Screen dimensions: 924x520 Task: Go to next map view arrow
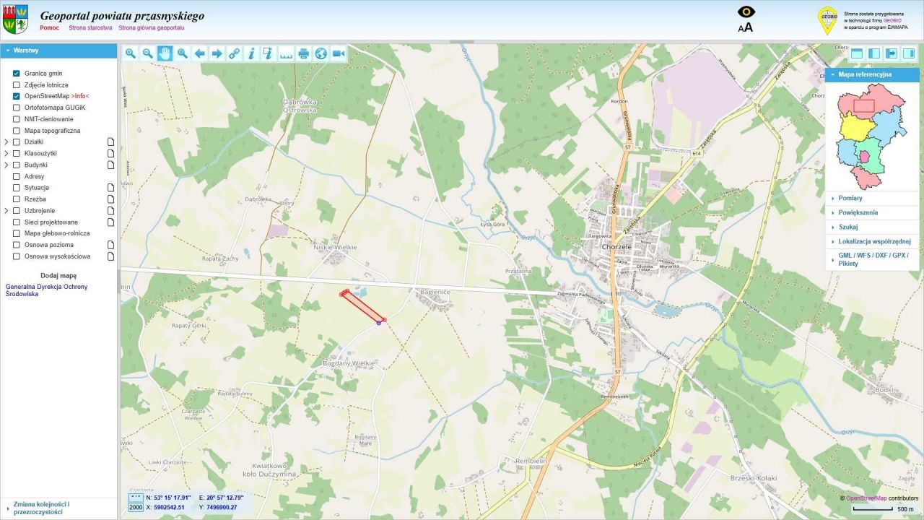tap(217, 53)
